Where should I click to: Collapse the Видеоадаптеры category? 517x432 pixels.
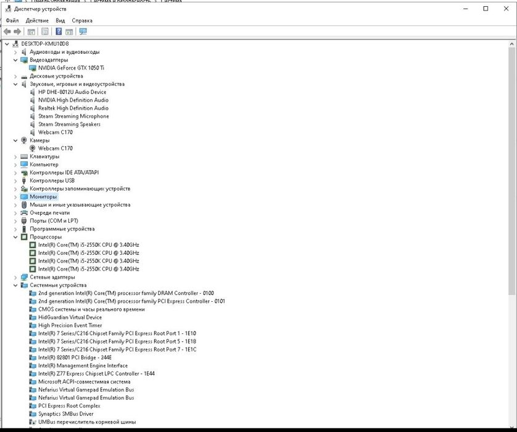(x=15, y=60)
